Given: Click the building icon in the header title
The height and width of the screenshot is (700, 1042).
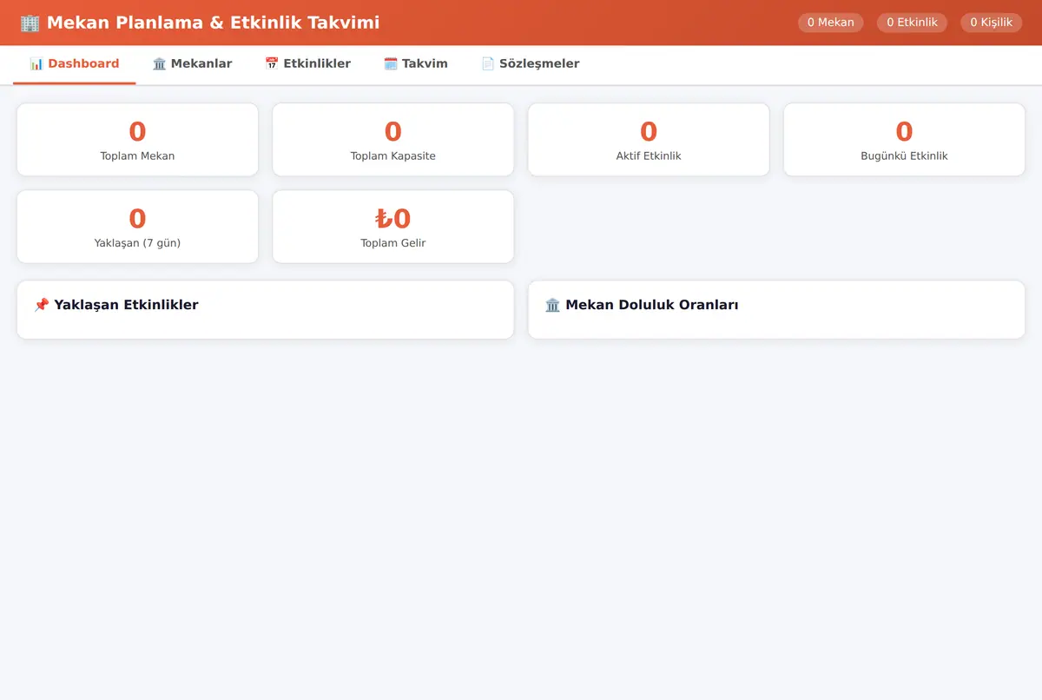Looking at the screenshot, I should (x=30, y=23).
